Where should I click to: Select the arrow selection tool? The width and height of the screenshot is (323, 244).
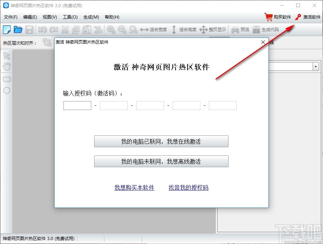[7, 55]
